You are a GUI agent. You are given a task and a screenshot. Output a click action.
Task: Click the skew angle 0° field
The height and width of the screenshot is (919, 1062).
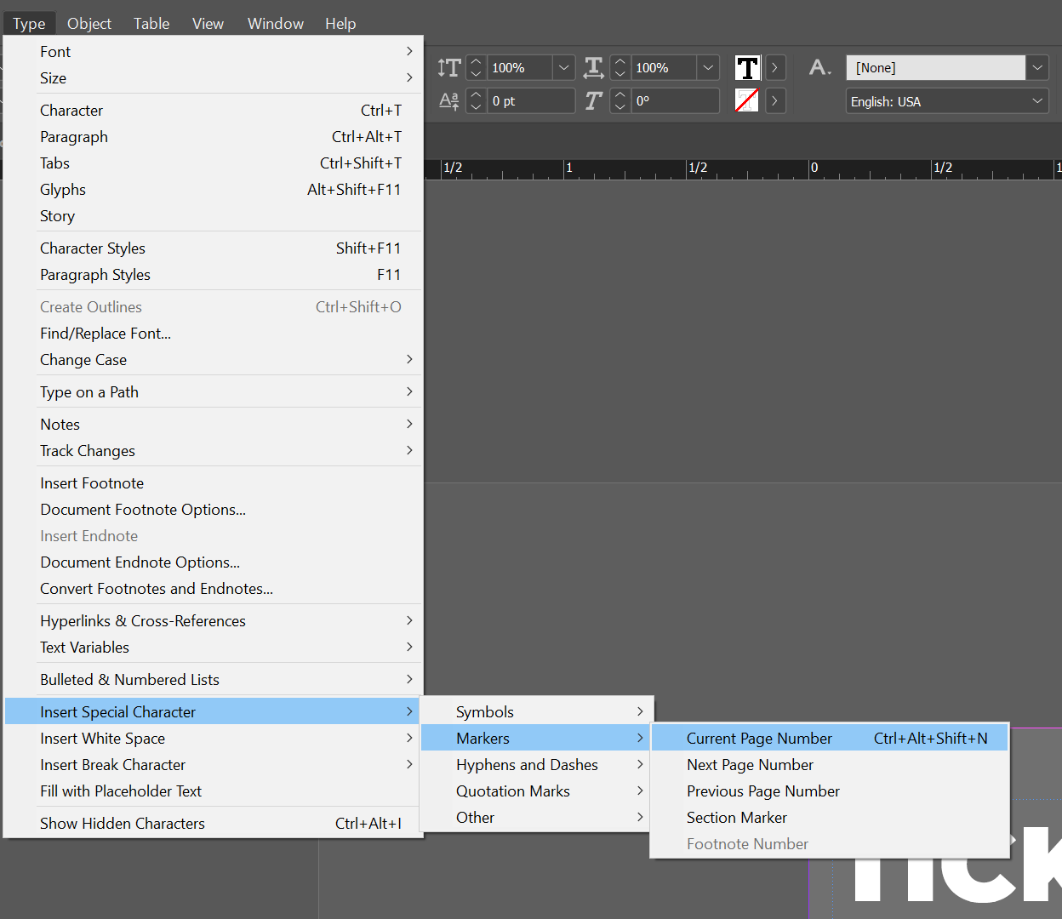pyautogui.click(x=676, y=100)
